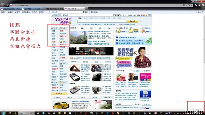The width and height of the screenshot is (205, 115).
Task: Click the Google toolbar 登入 sign-in button
Action: pyautogui.click(x=198, y=12)
